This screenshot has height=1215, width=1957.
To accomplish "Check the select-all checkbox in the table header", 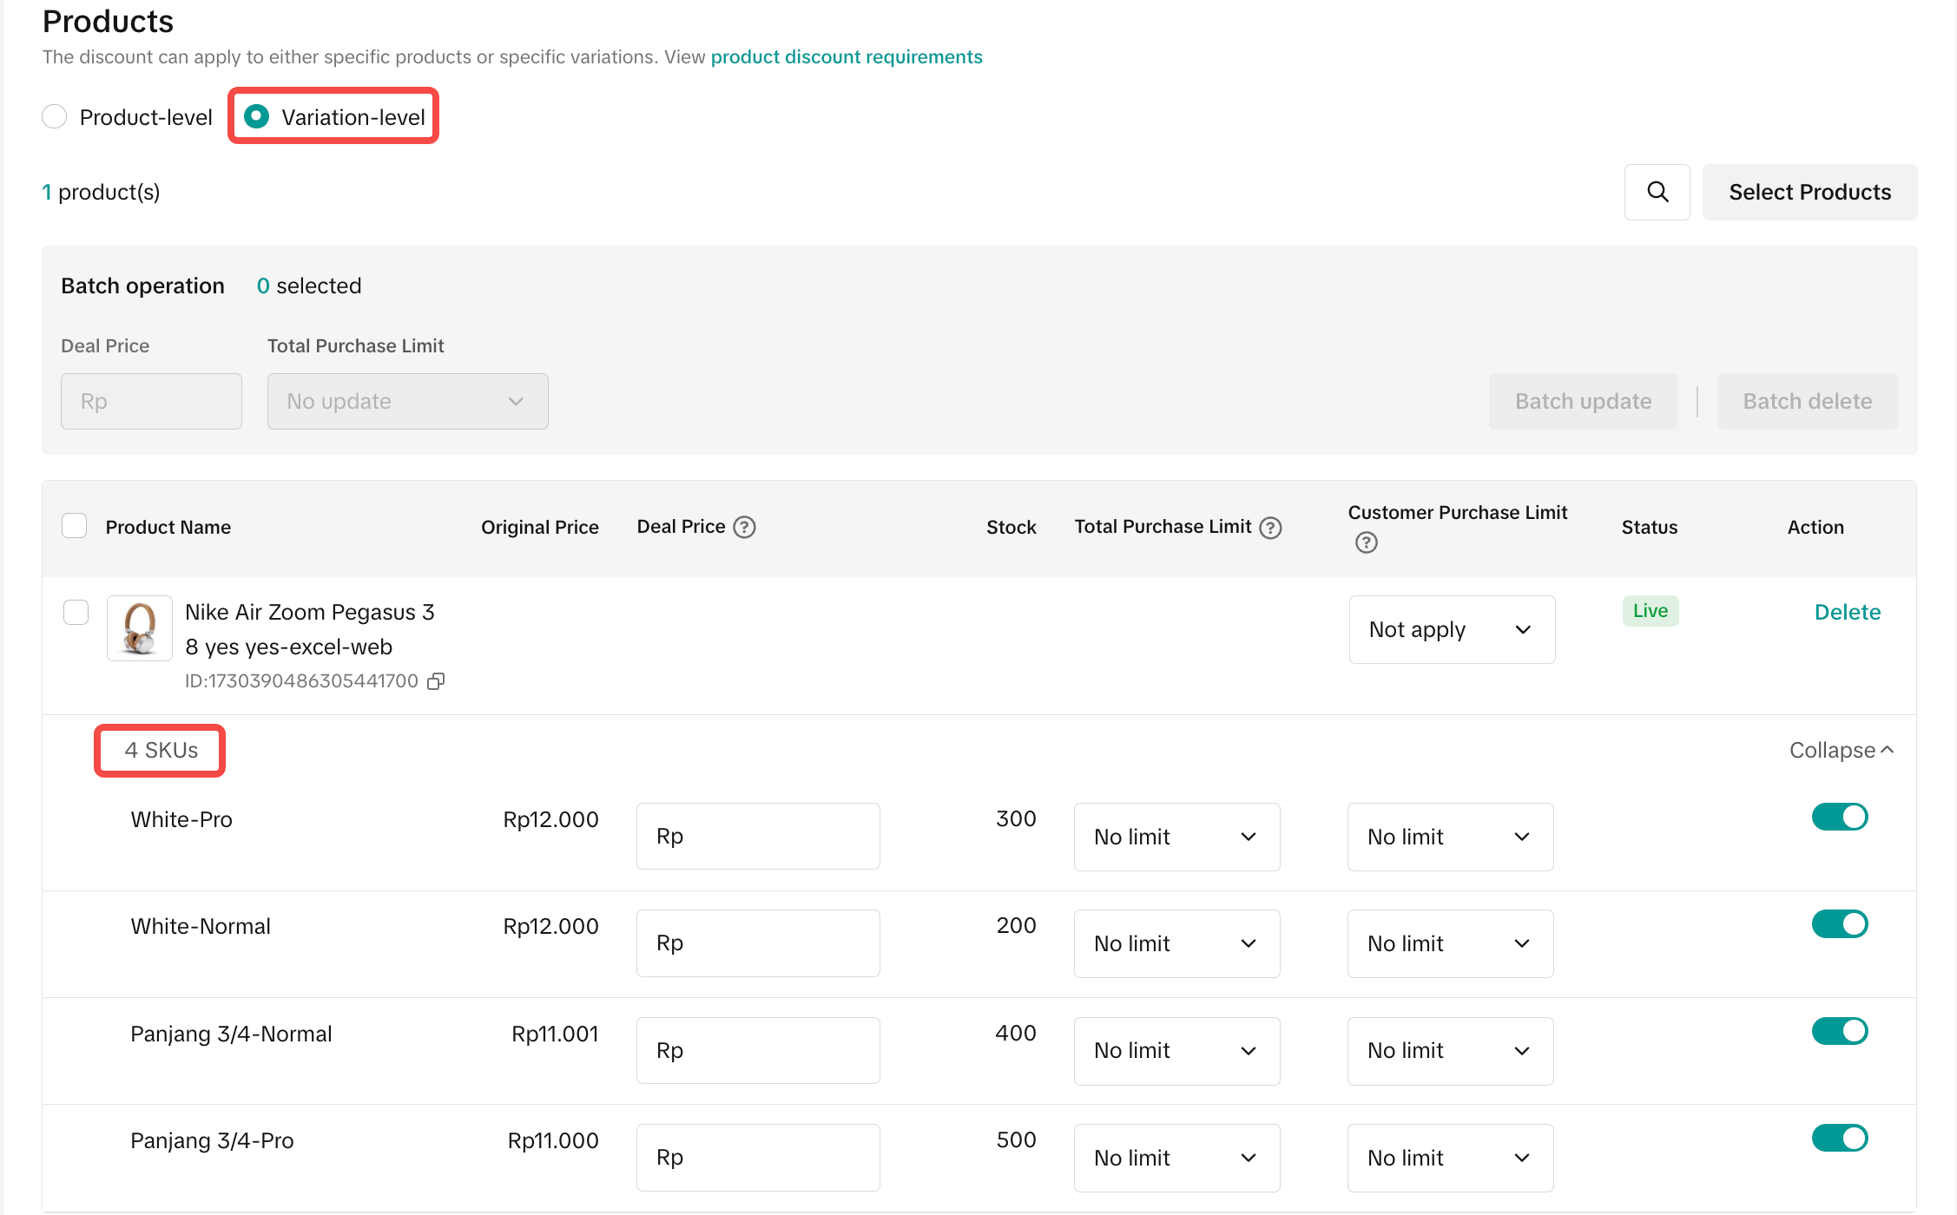I will 75,526.
